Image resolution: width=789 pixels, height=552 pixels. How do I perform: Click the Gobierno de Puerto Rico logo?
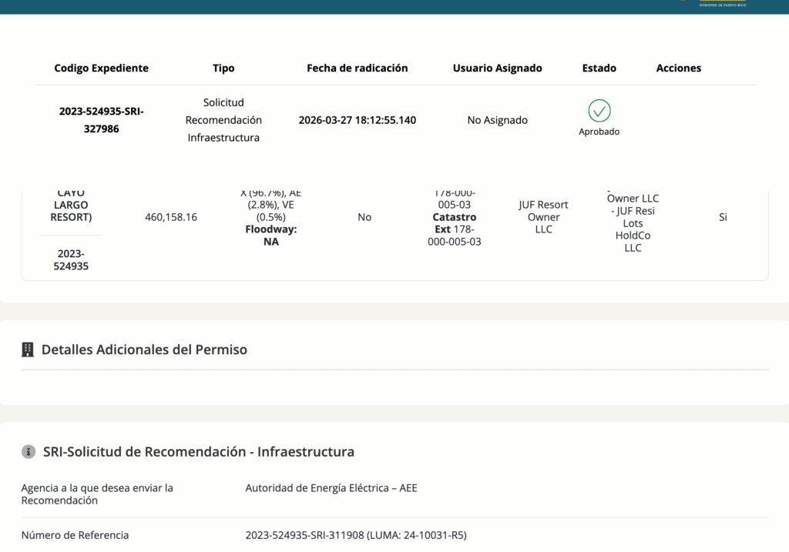coord(722,4)
